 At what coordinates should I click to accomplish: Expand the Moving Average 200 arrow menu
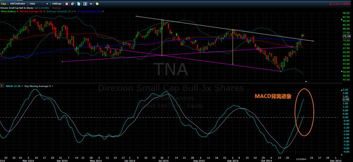click(x=103, y=11)
